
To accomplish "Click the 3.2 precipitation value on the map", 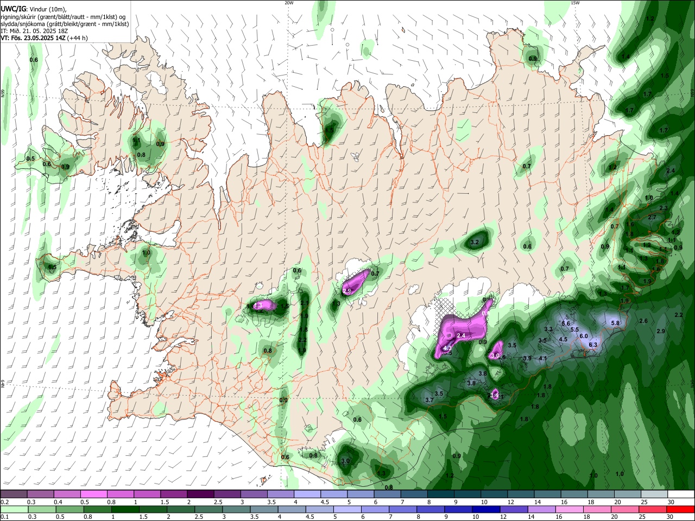I will pyautogui.click(x=474, y=242).
